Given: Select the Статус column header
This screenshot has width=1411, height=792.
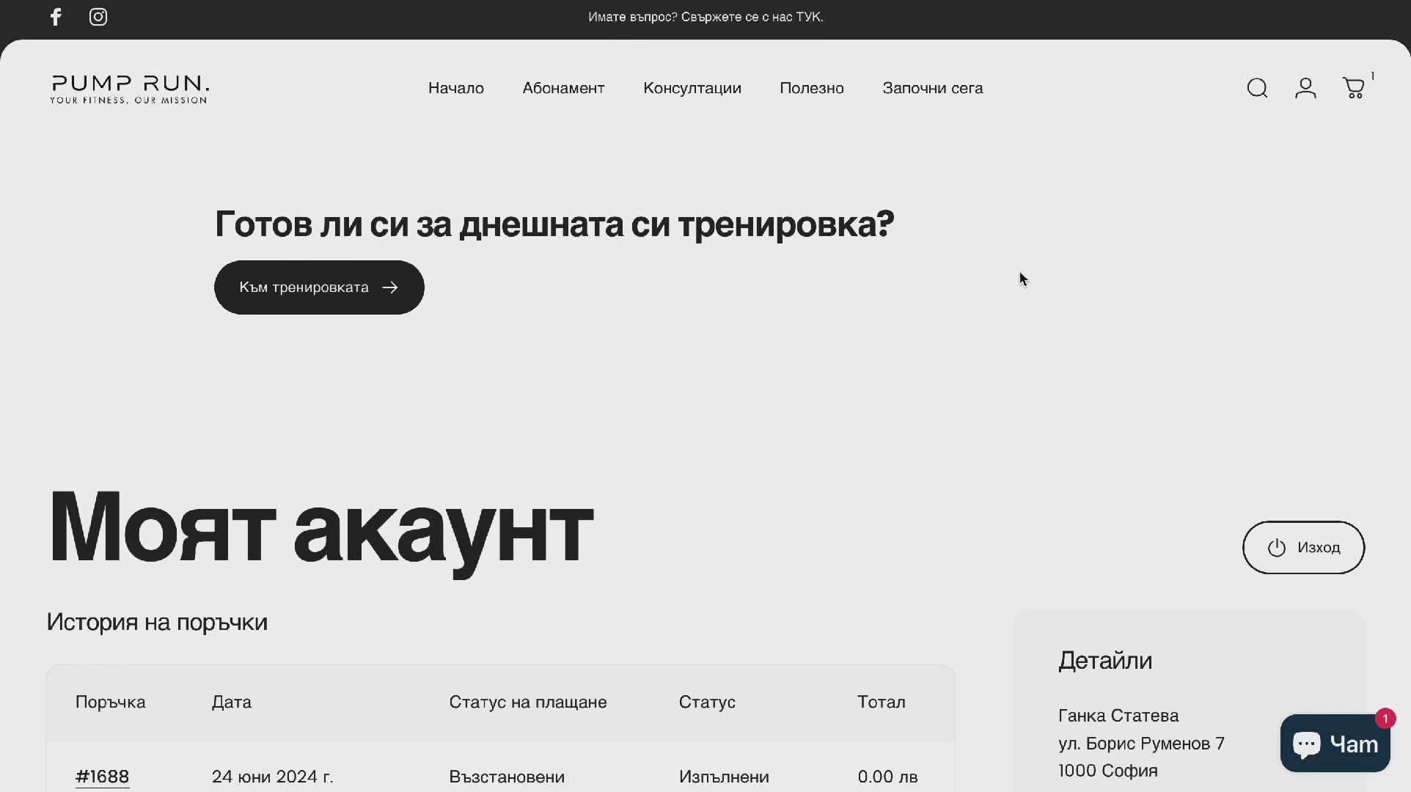Looking at the screenshot, I should coord(707,702).
